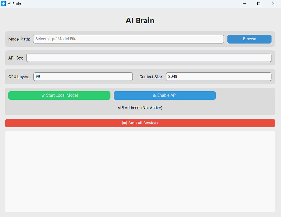Click inside the API Key field
The image size is (281, 217).
coord(149,58)
